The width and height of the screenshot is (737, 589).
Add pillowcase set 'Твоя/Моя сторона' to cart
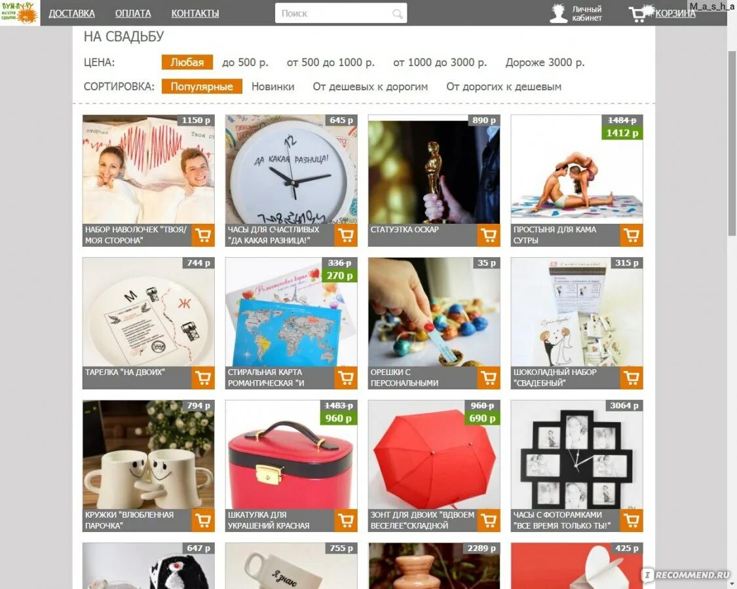pos(204,236)
